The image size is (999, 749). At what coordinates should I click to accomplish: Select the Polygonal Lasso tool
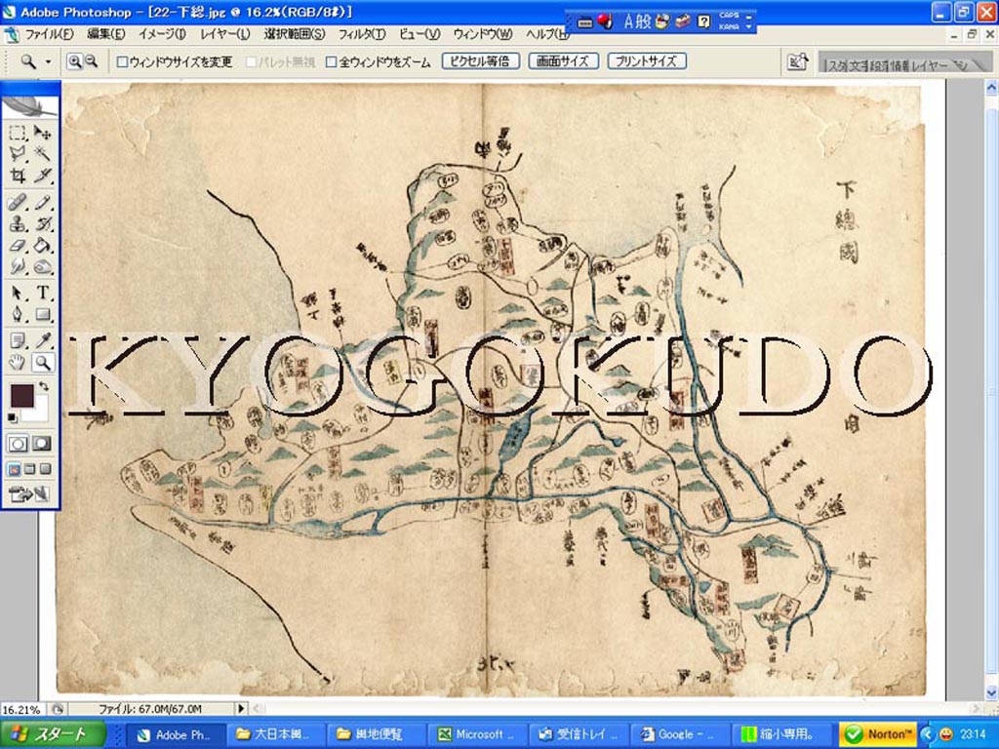pyautogui.click(x=18, y=153)
